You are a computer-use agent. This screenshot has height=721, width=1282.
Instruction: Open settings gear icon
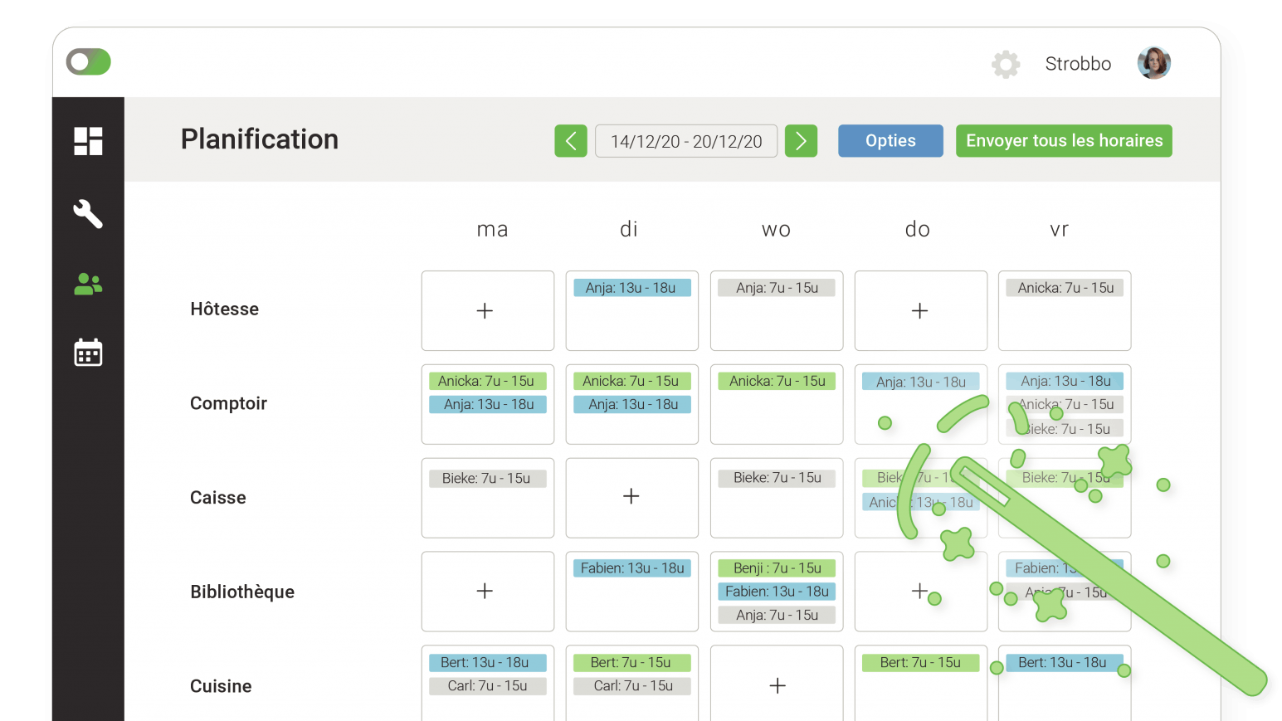1006,64
